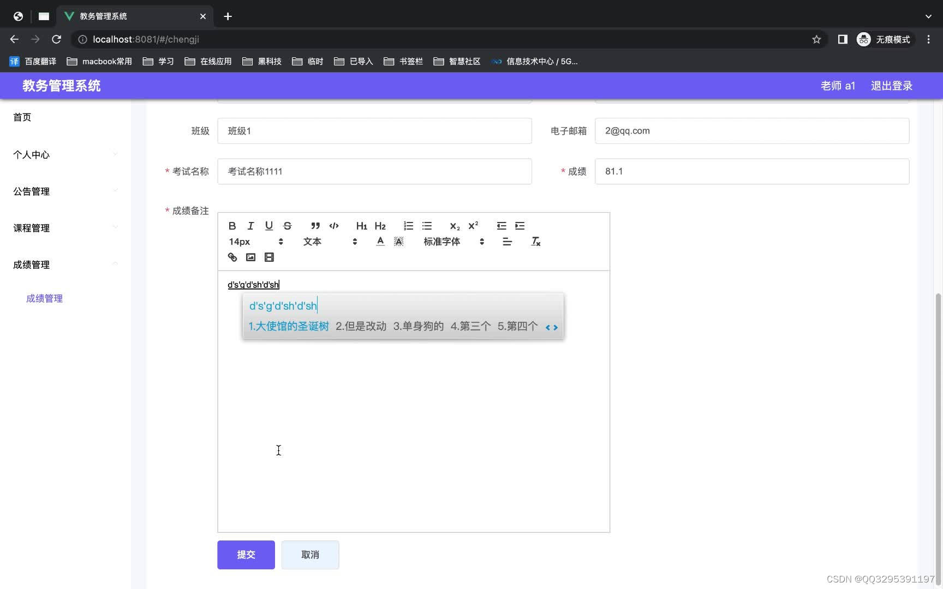
Task: Insert a hyperlink
Action: tap(232, 257)
